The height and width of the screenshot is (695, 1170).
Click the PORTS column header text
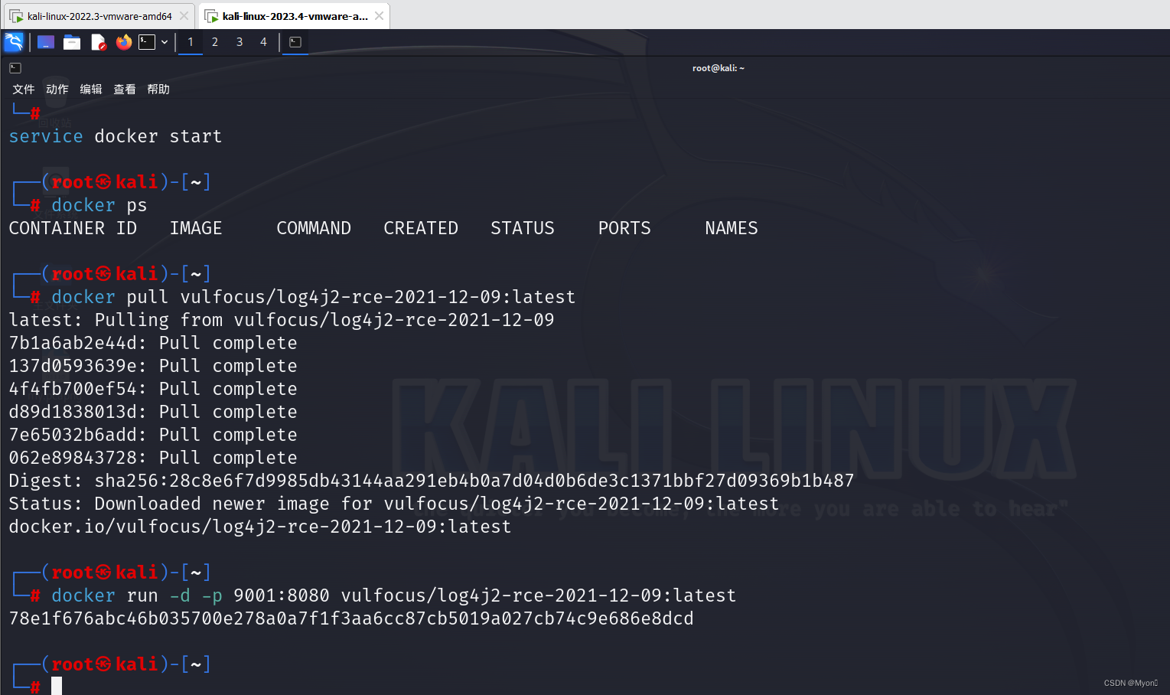pyautogui.click(x=624, y=228)
